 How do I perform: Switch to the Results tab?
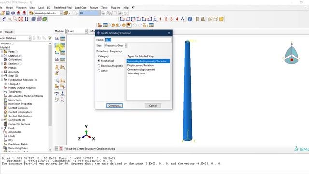coord(9,32)
